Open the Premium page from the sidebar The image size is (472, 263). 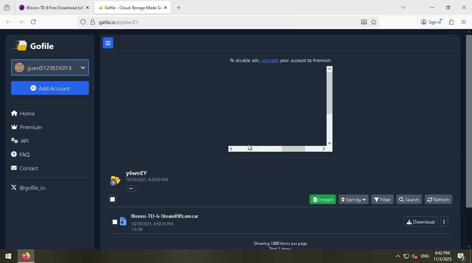[26, 127]
